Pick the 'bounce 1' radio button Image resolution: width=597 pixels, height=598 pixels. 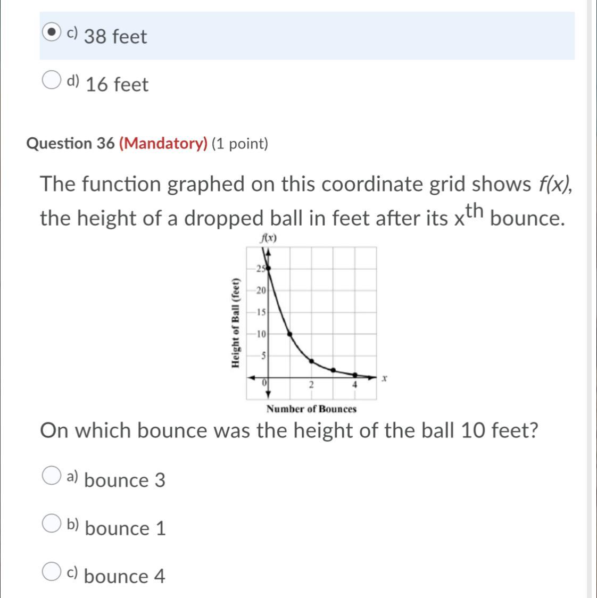point(52,524)
